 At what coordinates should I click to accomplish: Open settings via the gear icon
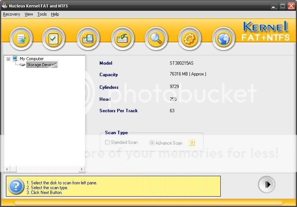click(x=189, y=39)
